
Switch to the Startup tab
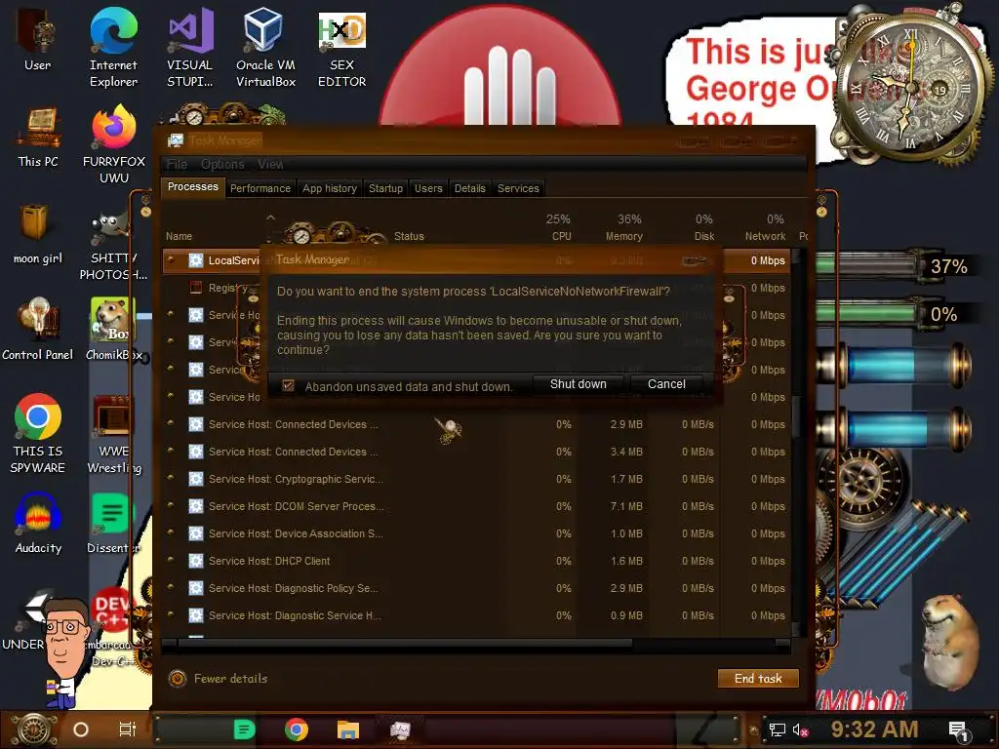click(x=385, y=188)
